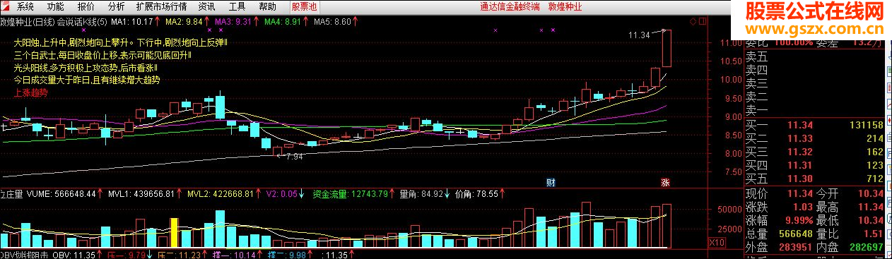This screenshot has height=259, width=892.
Task: Click the 上涨趋势 red text
Action: point(30,92)
